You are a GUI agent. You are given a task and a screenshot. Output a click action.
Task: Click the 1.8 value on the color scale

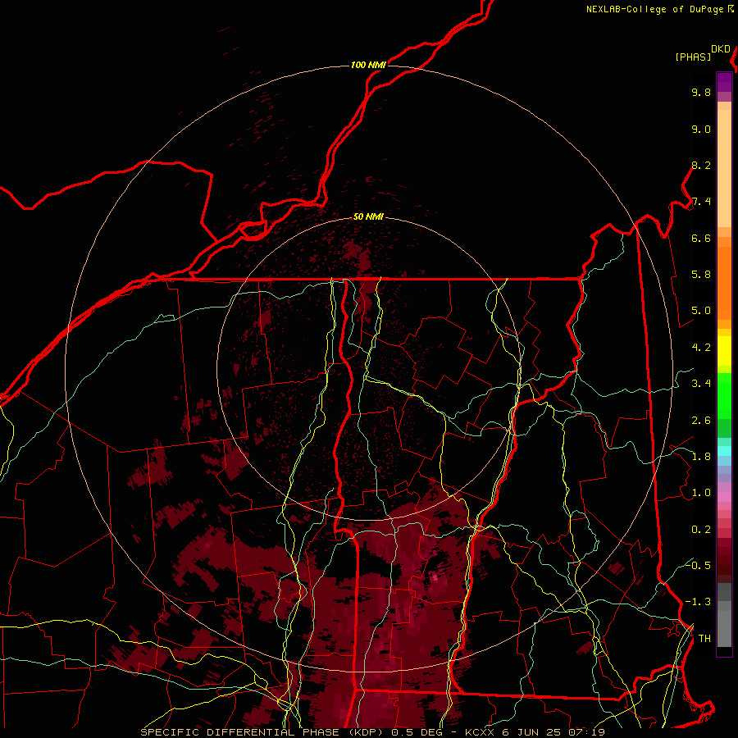[x=701, y=457]
